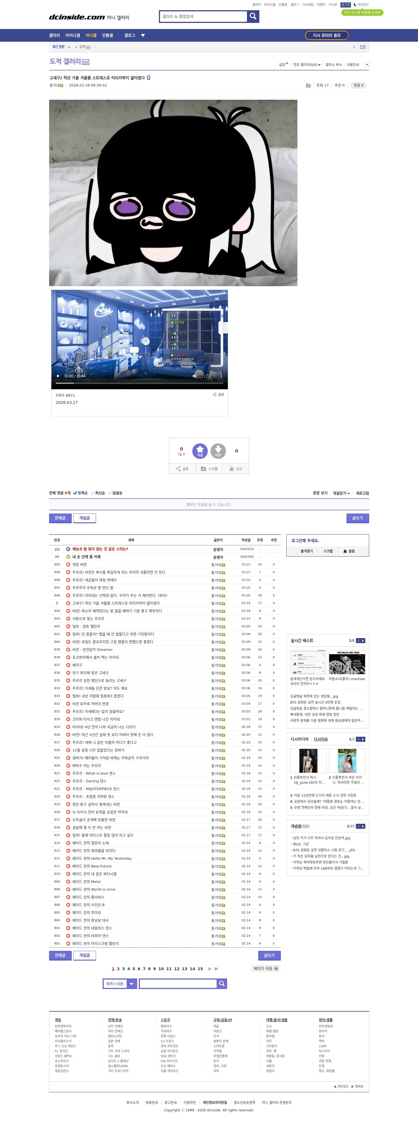Toggle 댓글닫기 comments collapse
Image resolution: width=418 pixels, height=1126 pixels.
(x=341, y=493)
